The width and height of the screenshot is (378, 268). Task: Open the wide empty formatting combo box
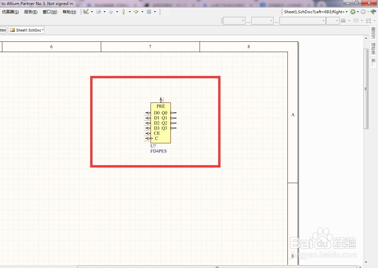(x=302, y=21)
